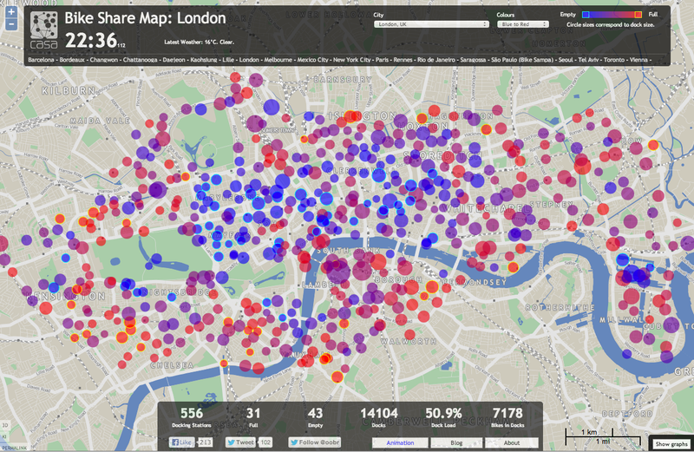
Task: Click the red Full legend swatch
Action: tap(638, 15)
